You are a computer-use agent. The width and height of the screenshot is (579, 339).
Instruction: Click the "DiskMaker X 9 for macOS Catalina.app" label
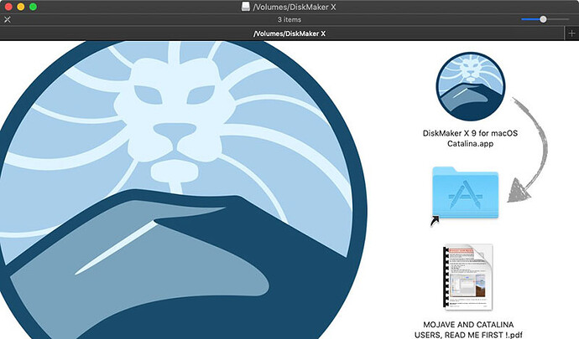point(469,138)
